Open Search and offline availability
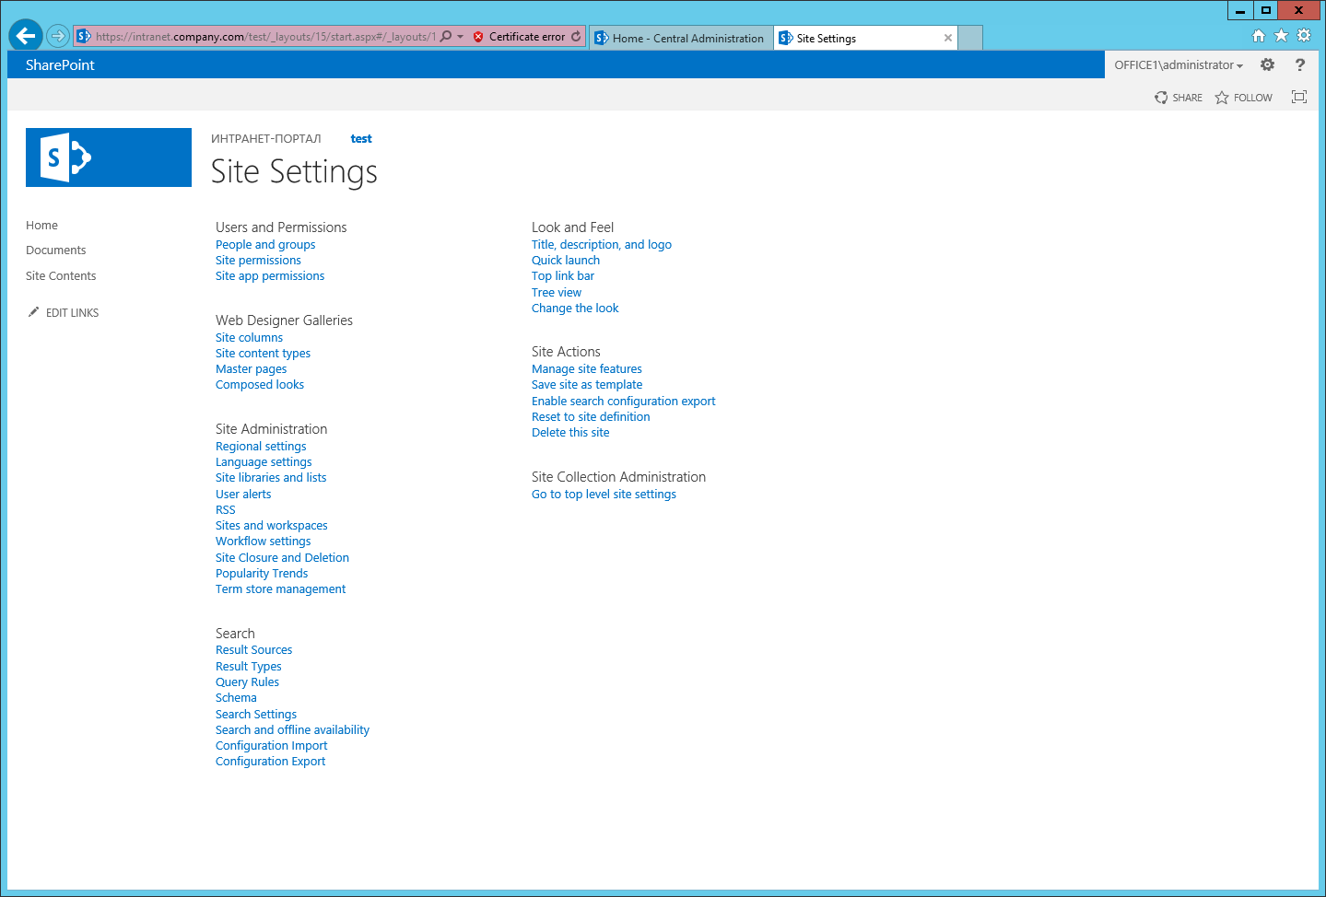Viewport: 1326px width, 897px height. tap(292, 730)
